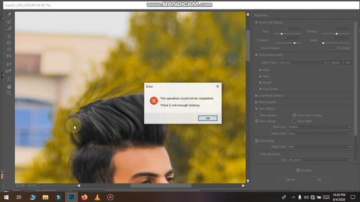
Task: Collapse the View Options section
Action: (256, 109)
